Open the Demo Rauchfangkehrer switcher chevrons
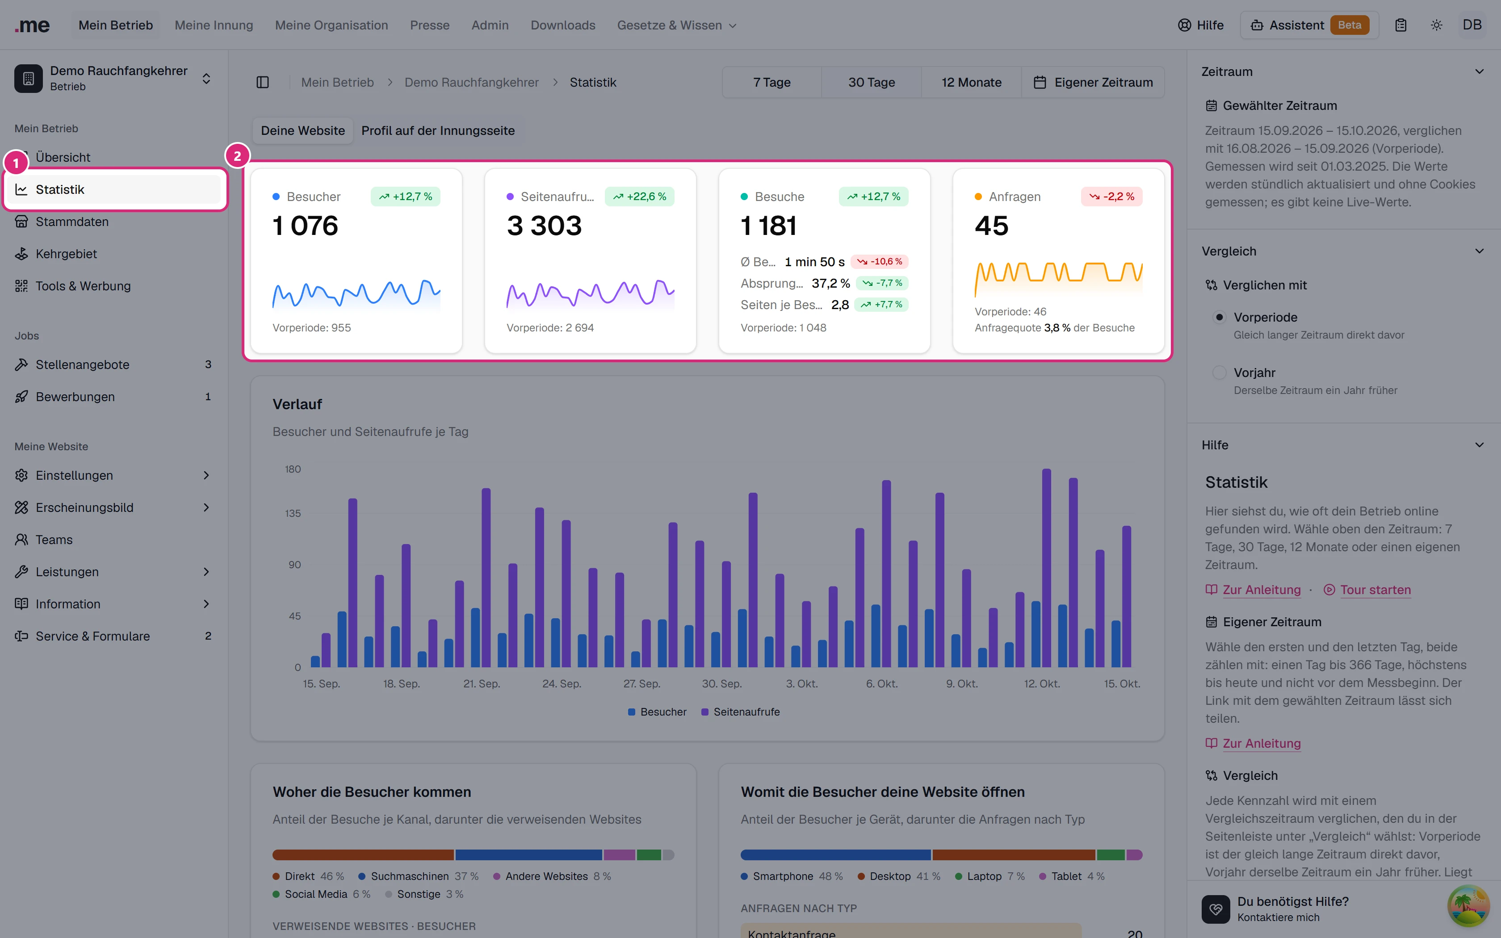 coord(206,79)
